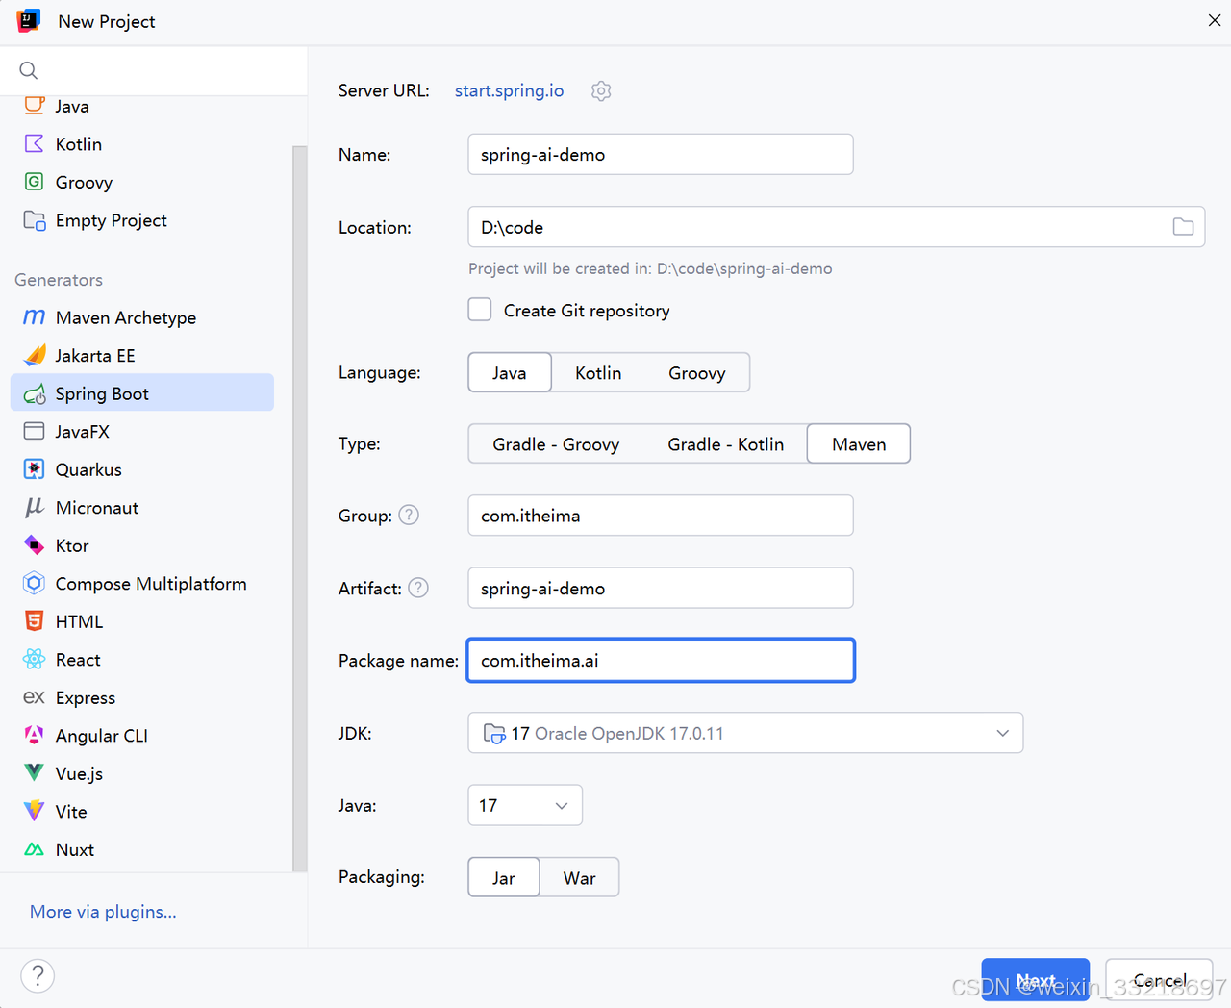Select Maven Archetype in generators list

click(x=125, y=317)
